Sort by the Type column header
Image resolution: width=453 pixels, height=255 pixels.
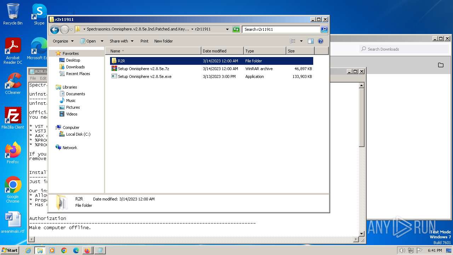(x=265, y=51)
